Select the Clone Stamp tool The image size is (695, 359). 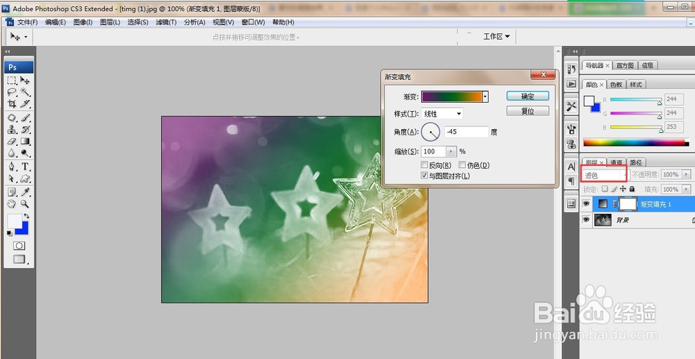pos(12,129)
